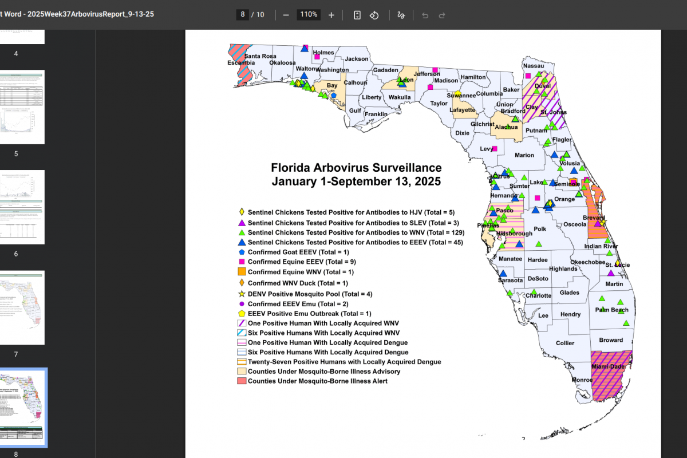Select the highlighted page 8 thumbnail
The height and width of the screenshot is (458, 687).
(x=22, y=407)
